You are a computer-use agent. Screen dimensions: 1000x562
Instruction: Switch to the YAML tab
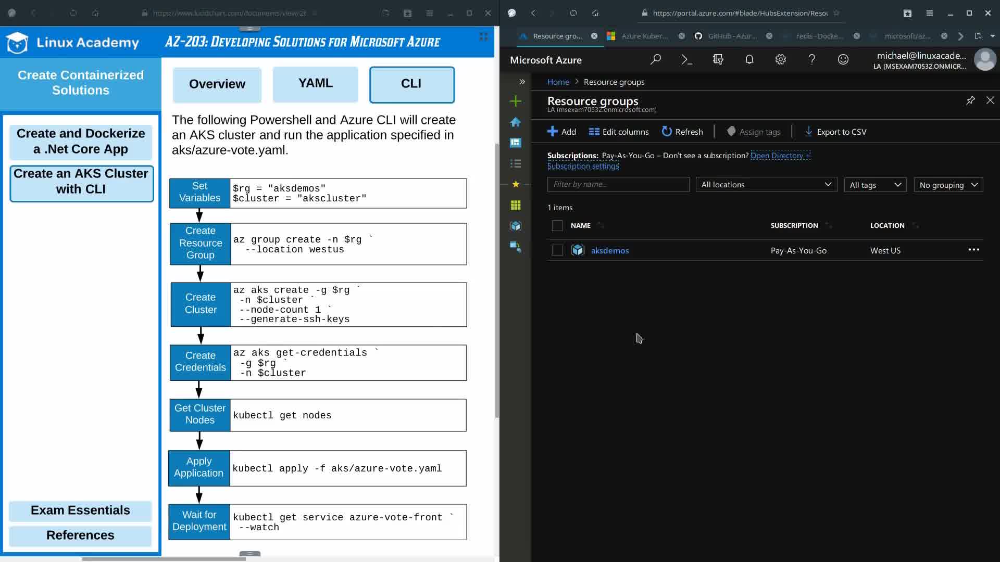[x=316, y=84]
